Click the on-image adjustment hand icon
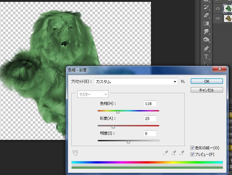 [x=75, y=153]
